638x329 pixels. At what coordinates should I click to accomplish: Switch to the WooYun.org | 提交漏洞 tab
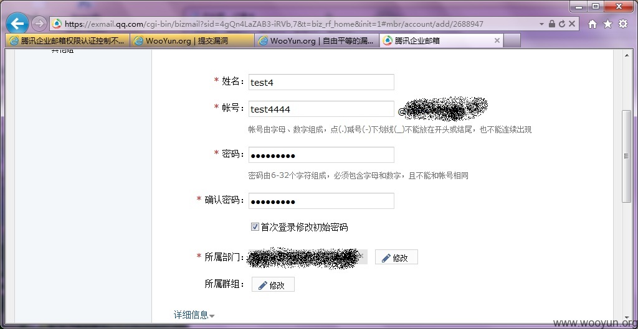193,40
